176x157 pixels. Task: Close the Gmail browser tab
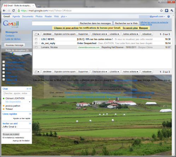[x=33, y=6]
